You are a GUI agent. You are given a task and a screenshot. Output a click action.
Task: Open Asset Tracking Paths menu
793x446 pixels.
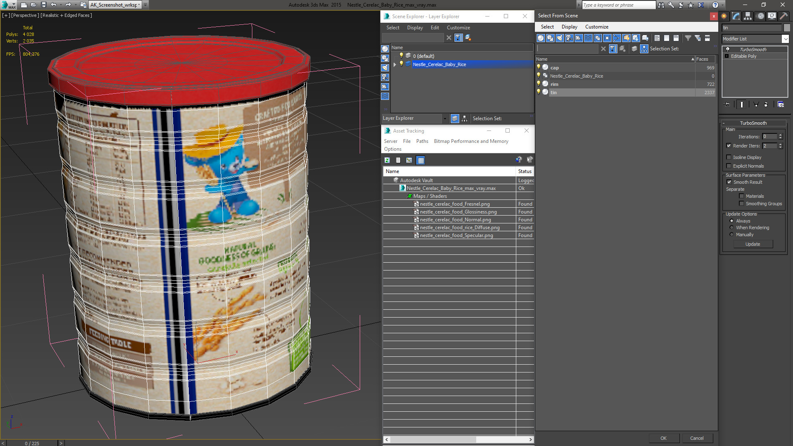click(422, 141)
